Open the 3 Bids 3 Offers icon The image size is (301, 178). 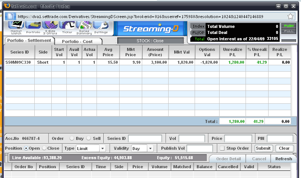[50, 28]
